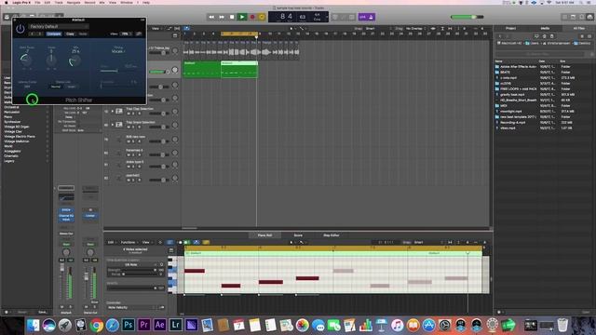Adjust the master volume slider in toolbar
The image size is (596, 335).
click(x=467, y=17)
